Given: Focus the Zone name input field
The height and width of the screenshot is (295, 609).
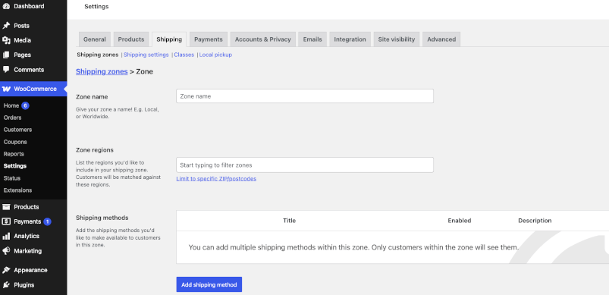Looking at the screenshot, I should click(x=305, y=96).
